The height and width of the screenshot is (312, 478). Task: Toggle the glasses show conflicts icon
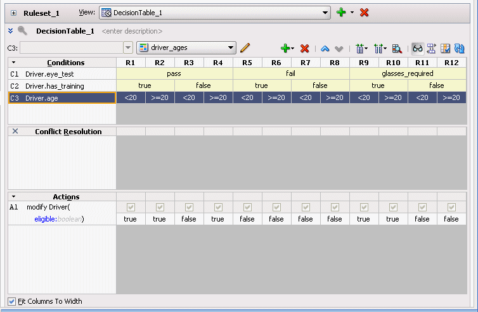418,48
